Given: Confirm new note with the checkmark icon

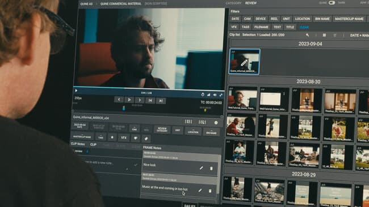Looking at the screenshot, I should point(136,165).
